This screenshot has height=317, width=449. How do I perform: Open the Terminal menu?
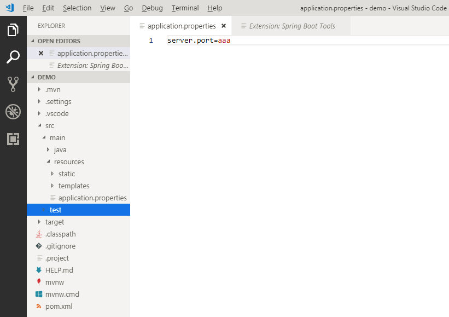click(184, 8)
